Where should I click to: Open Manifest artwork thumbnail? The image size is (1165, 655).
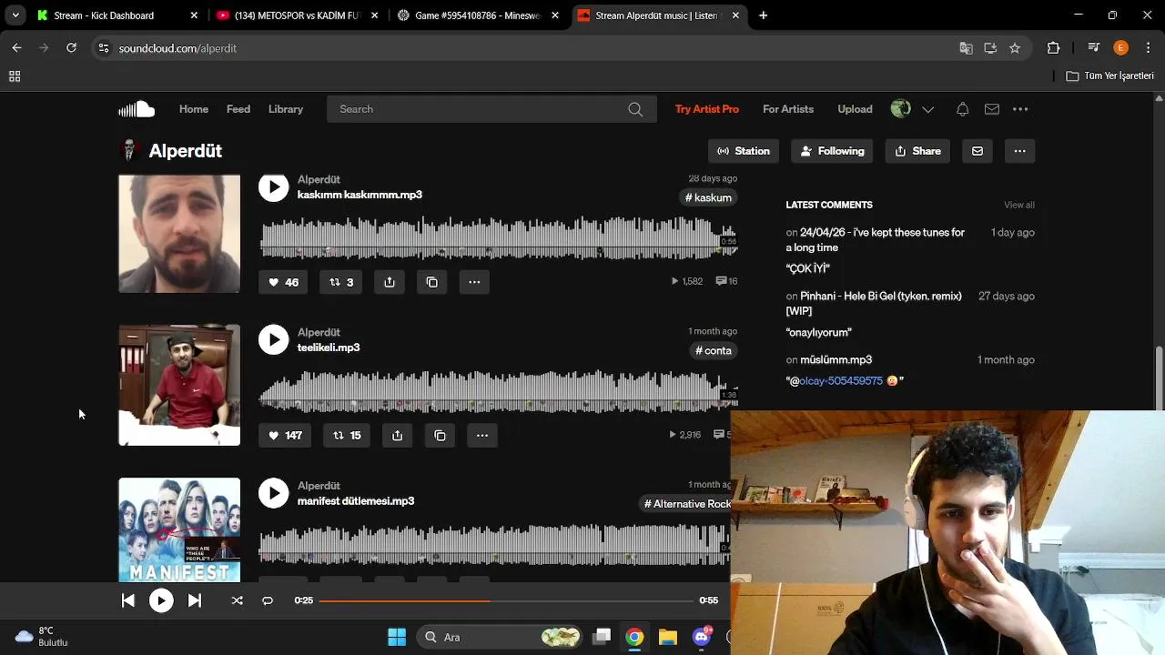coord(179,529)
